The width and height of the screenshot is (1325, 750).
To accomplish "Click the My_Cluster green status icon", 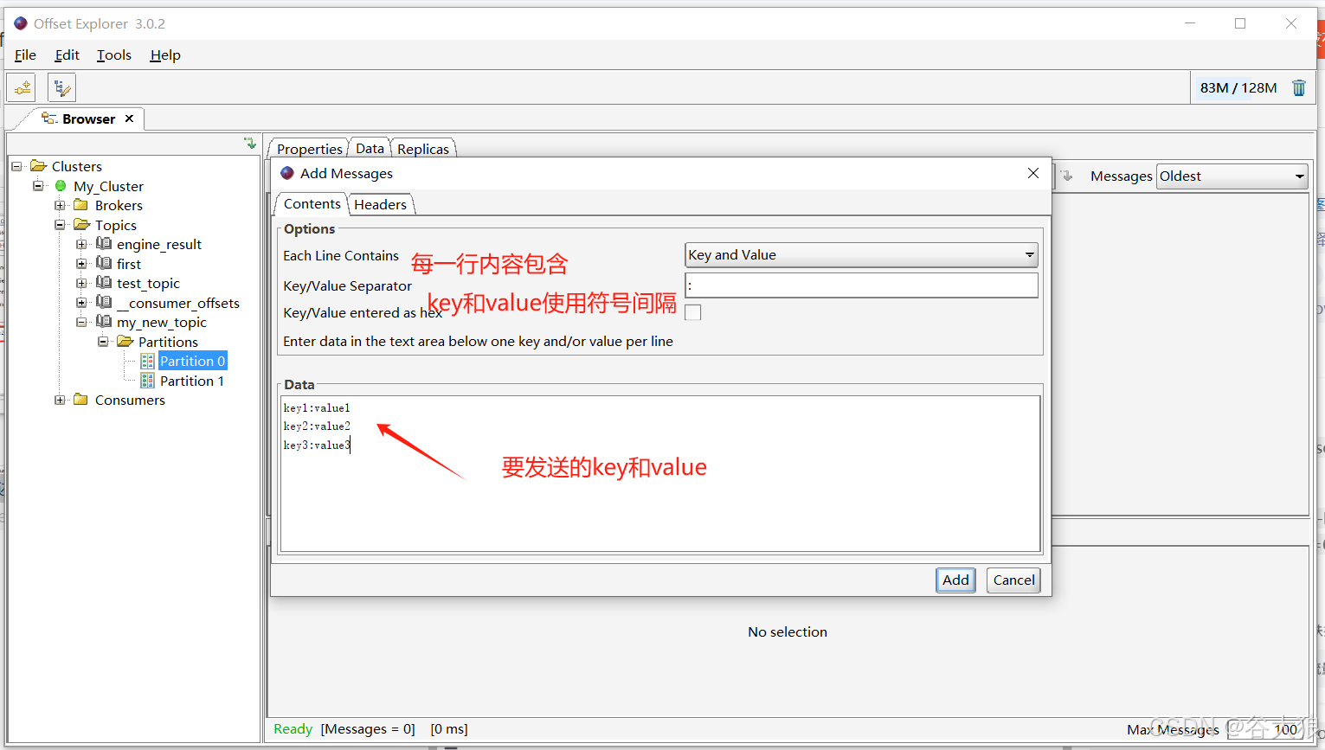I will (61, 186).
